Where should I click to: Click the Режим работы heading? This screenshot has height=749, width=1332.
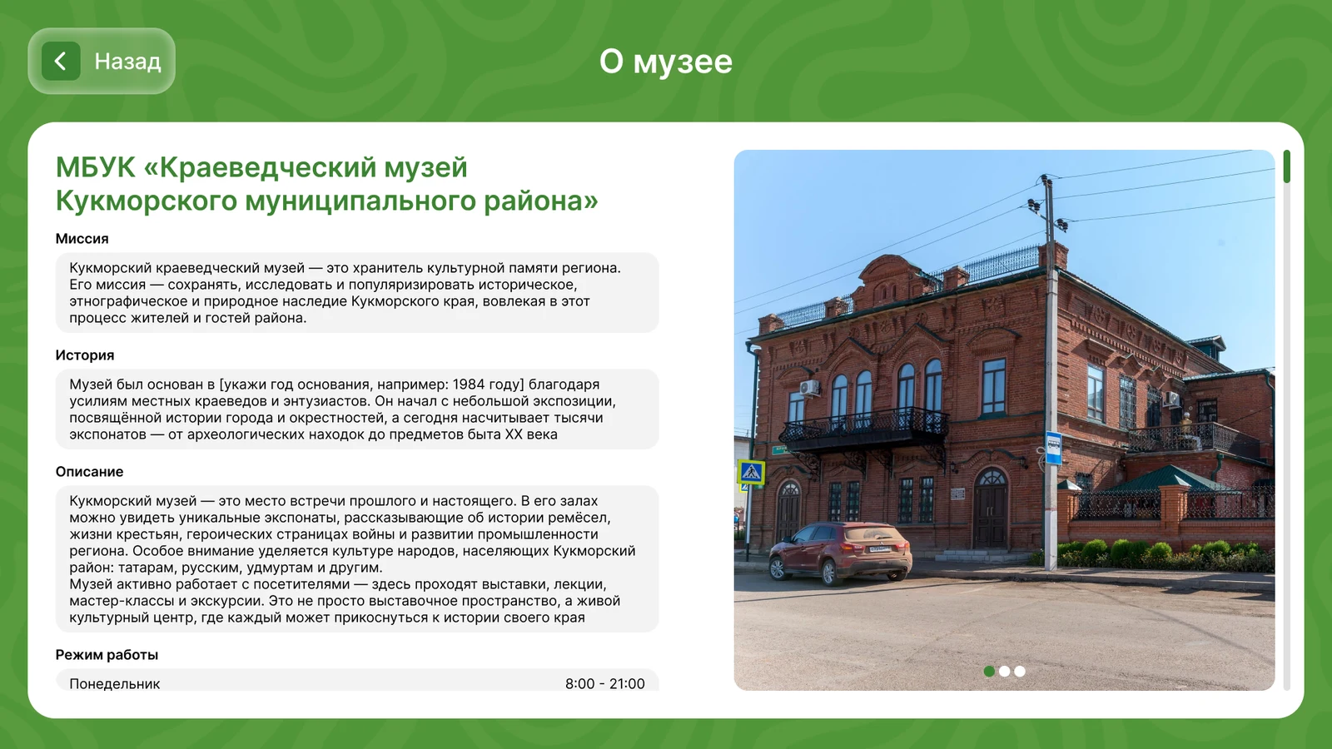[107, 655]
